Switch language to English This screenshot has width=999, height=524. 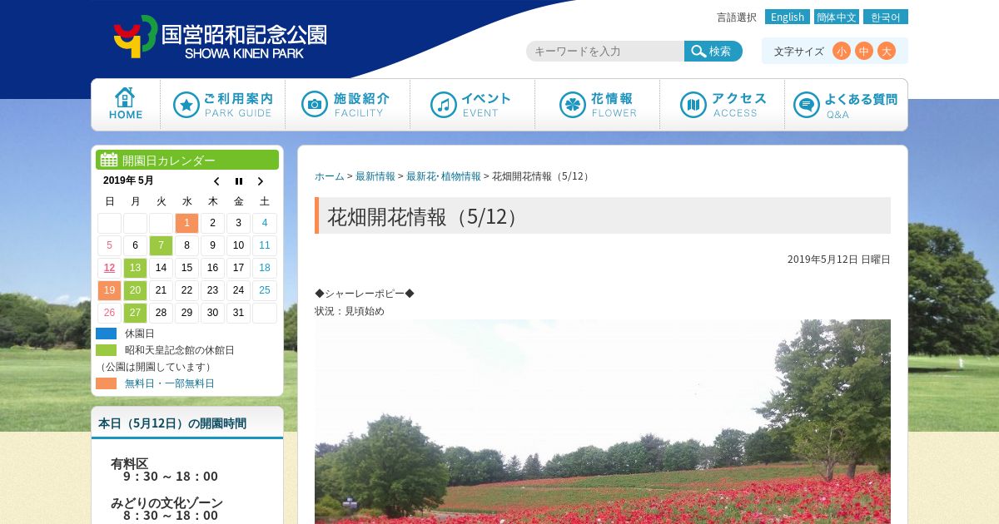coord(787,17)
